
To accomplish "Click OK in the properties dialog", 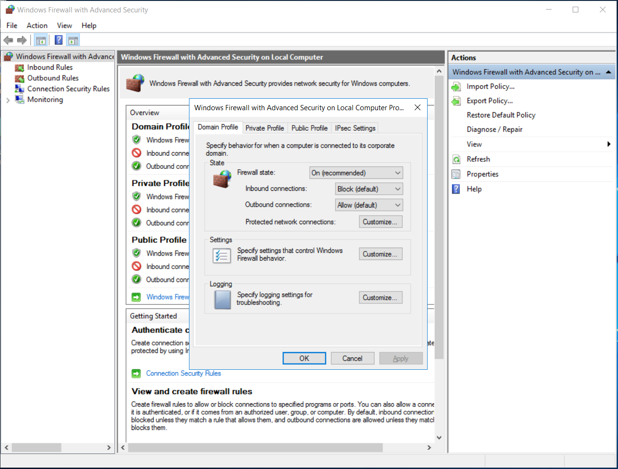I will point(304,358).
